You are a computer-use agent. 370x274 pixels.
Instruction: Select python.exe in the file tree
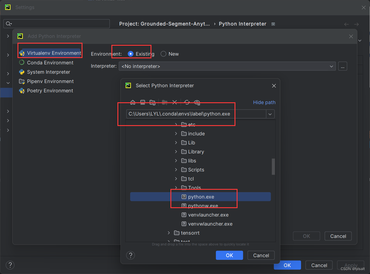tap(201, 197)
